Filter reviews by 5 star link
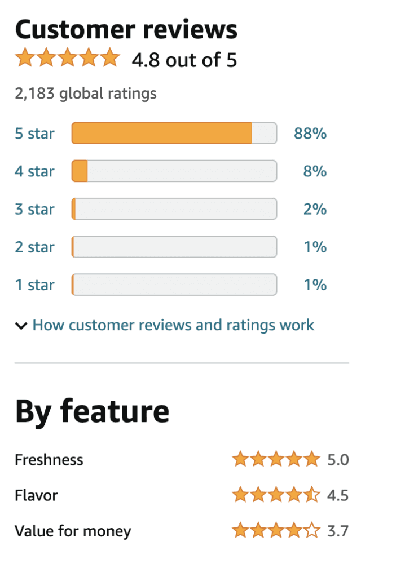The image size is (405, 577). tap(34, 133)
